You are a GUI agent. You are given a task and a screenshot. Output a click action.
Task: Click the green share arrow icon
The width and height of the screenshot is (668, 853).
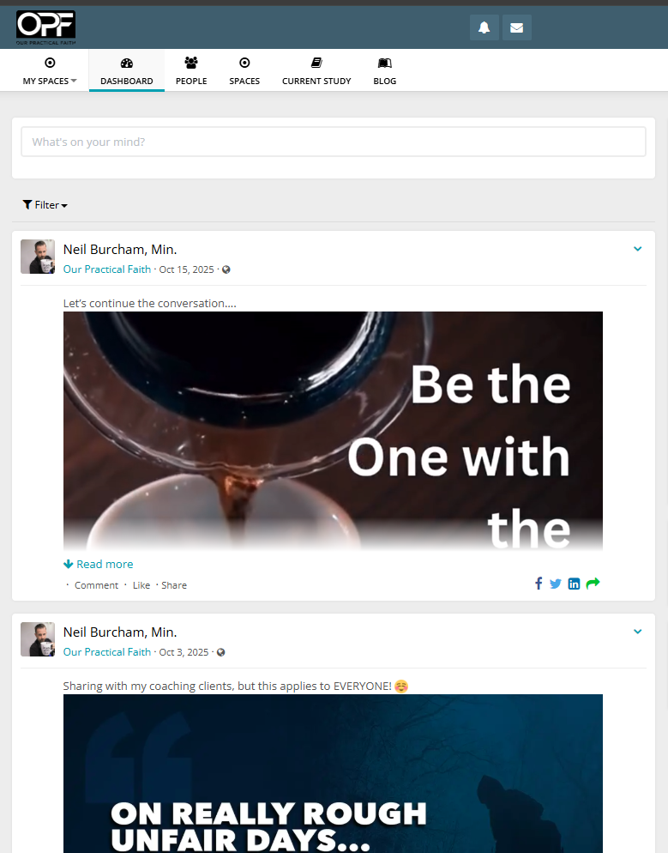[x=593, y=584]
